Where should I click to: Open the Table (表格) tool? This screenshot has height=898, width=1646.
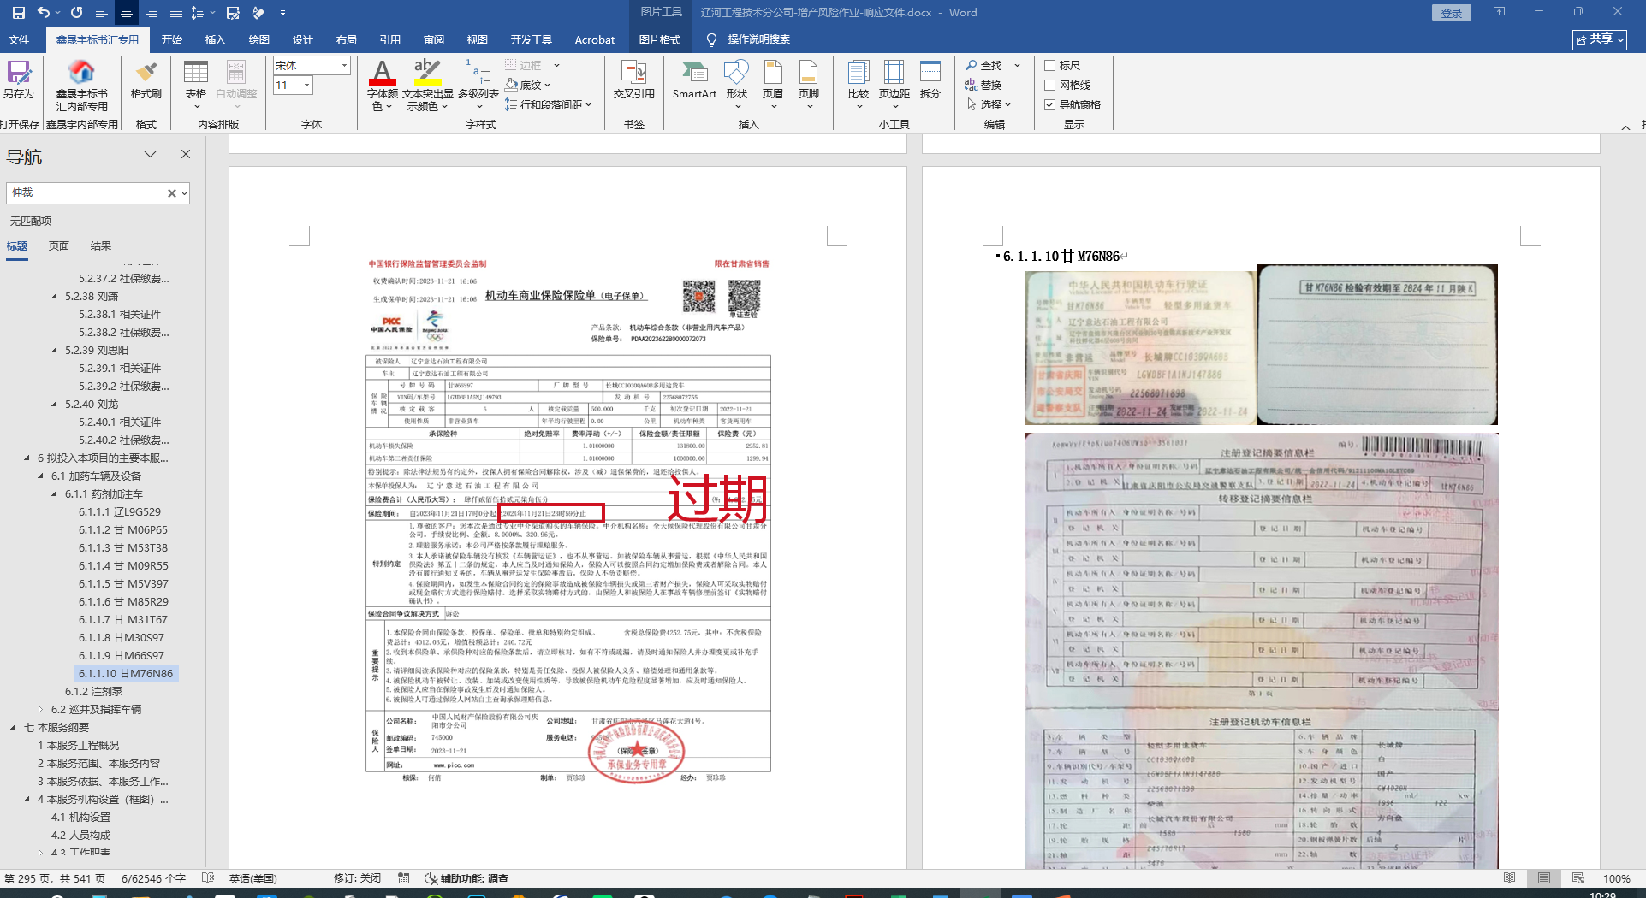click(x=196, y=74)
